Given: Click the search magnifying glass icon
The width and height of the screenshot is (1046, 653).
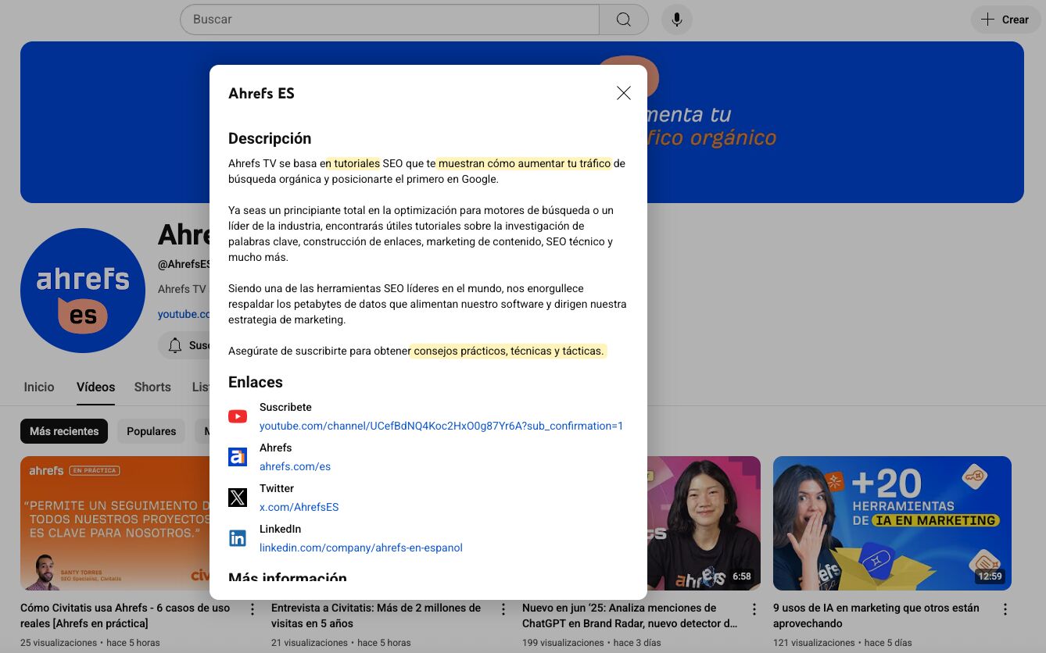Looking at the screenshot, I should (x=622, y=19).
